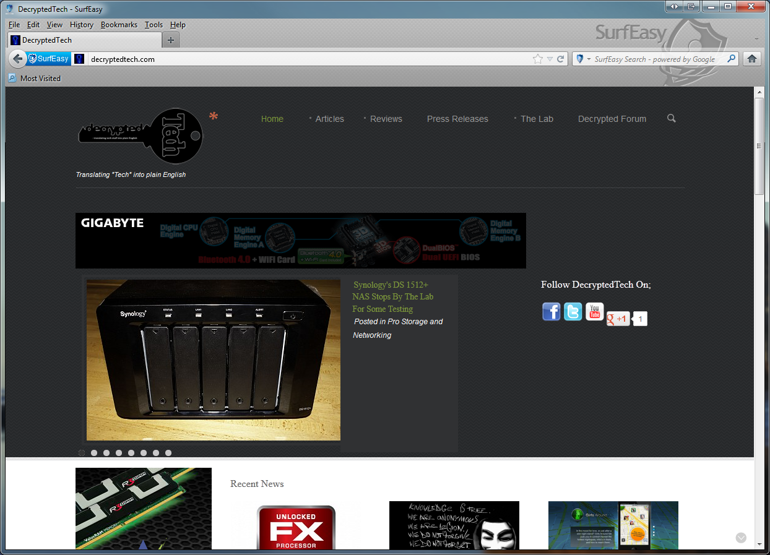Select the fourth slideshow pagination dot
Screen dimensions: 770x555
[119, 453]
